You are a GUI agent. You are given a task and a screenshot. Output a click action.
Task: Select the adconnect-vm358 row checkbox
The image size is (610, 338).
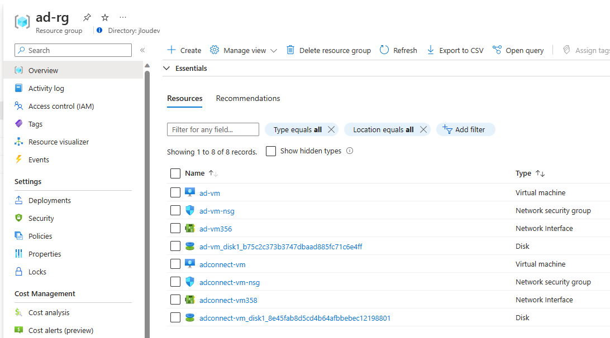point(175,300)
